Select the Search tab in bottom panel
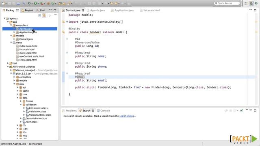The image size is (260, 146). click(87, 111)
